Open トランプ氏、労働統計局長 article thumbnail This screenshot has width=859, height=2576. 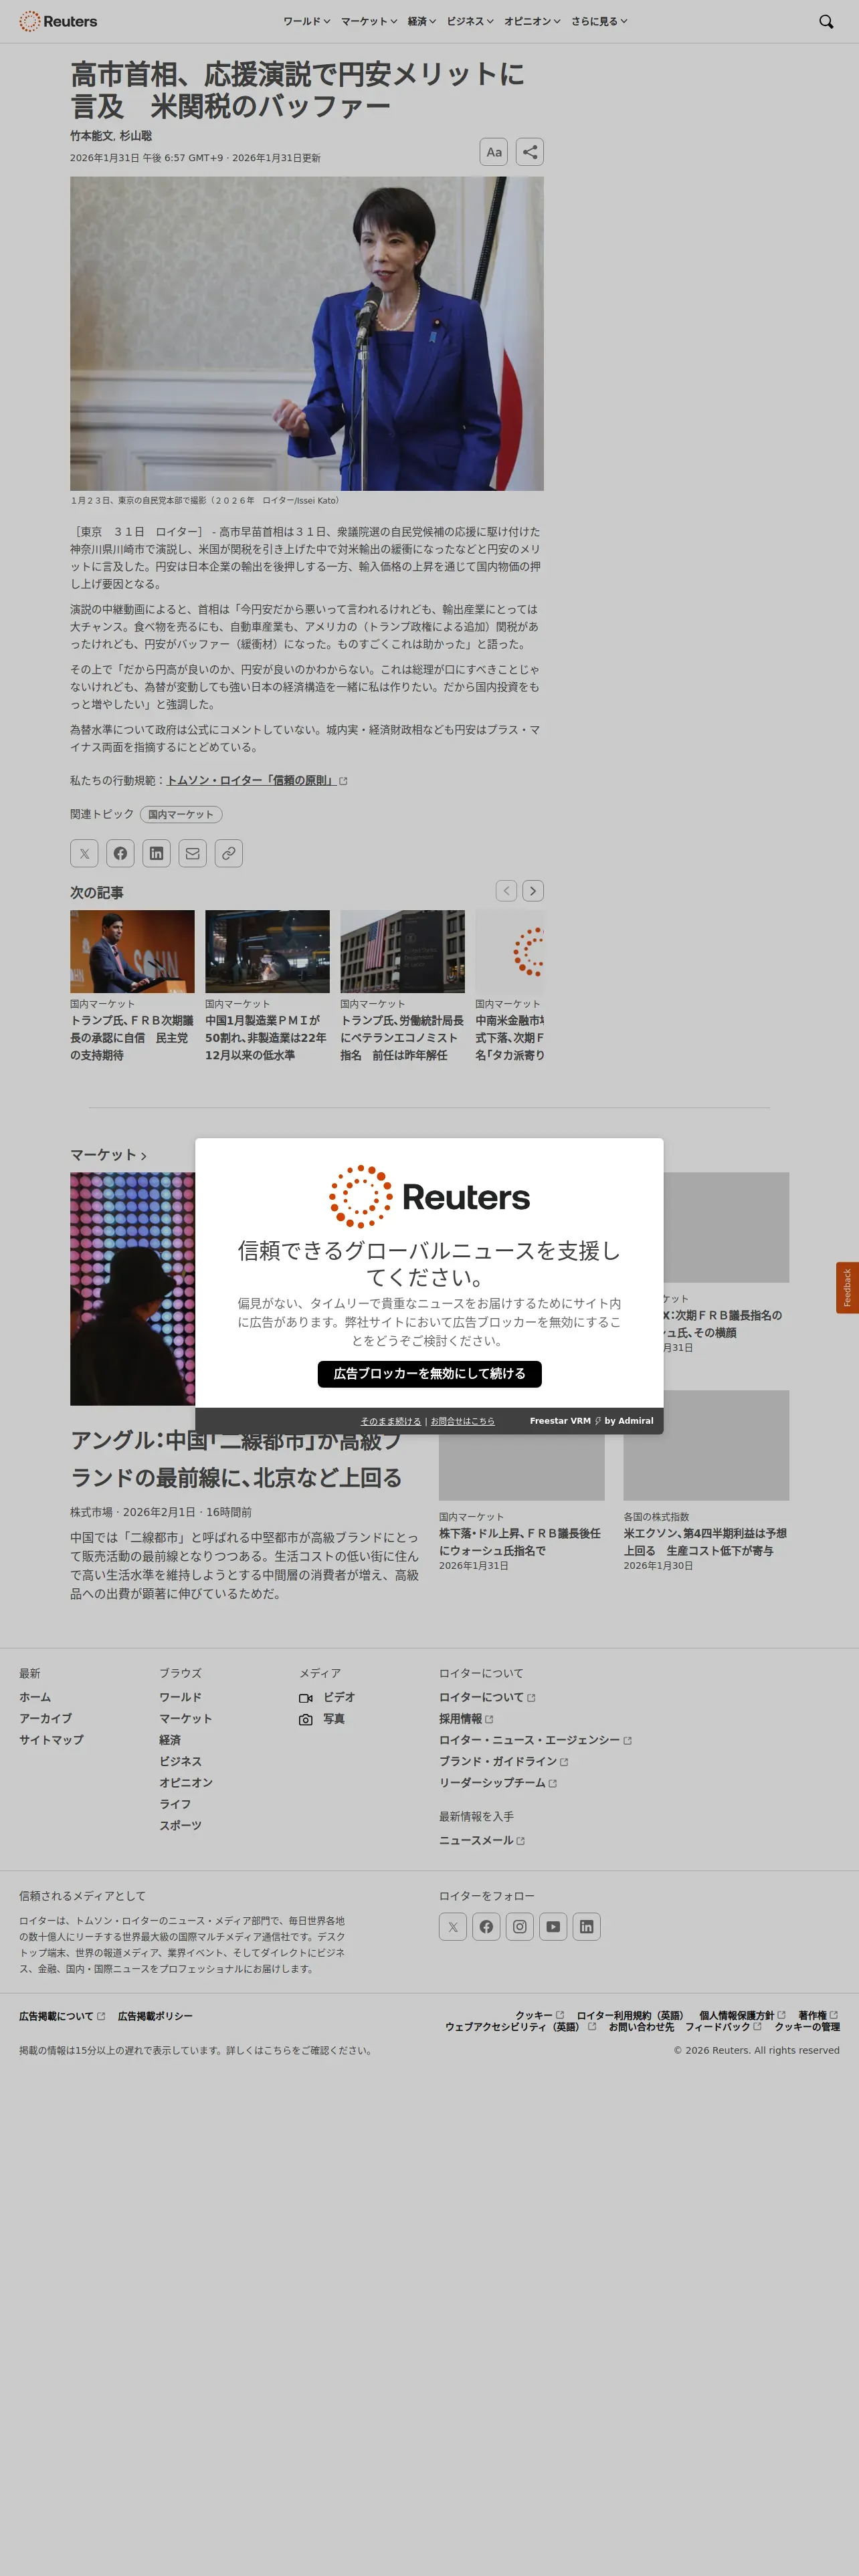[403, 951]
